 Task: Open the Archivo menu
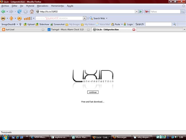5,6
